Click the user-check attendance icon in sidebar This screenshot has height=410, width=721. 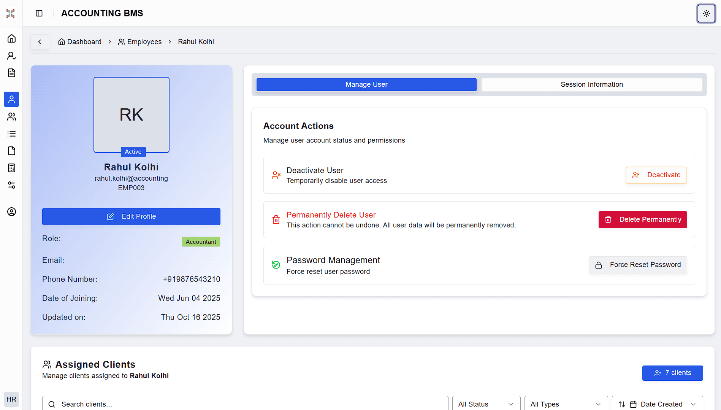(11, 56)
